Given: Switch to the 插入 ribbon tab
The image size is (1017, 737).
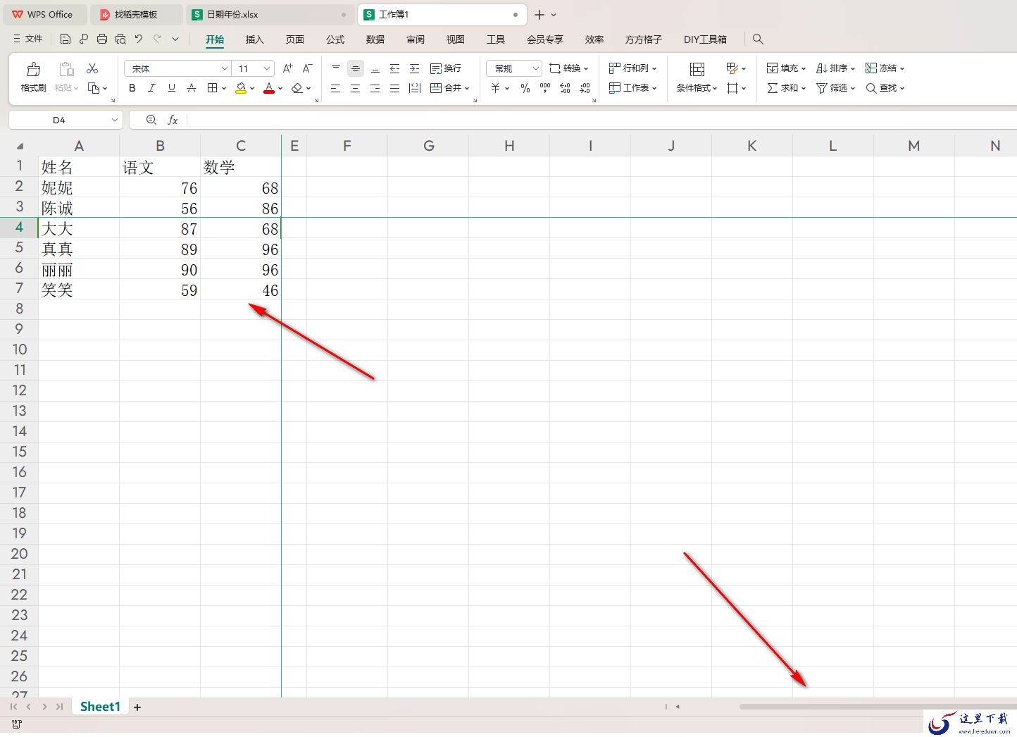Looking at the screenshot, I should click(x=254, y=39).
